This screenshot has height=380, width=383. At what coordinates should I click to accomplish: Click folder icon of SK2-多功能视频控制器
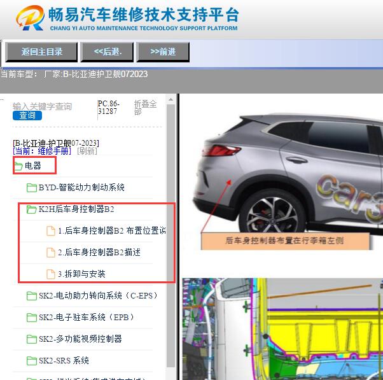32,339
